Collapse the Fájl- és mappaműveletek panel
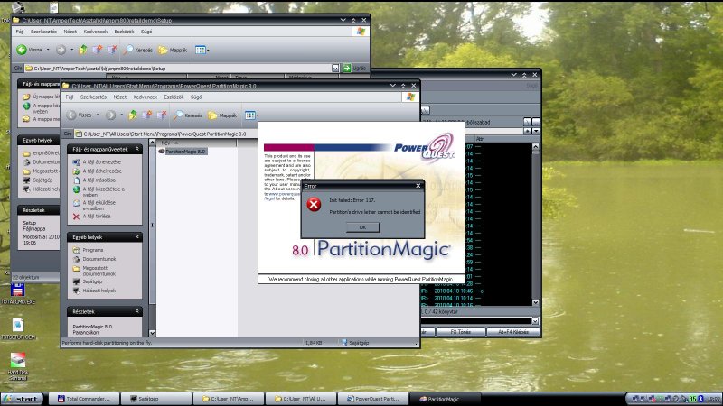 tap(137, 149)
